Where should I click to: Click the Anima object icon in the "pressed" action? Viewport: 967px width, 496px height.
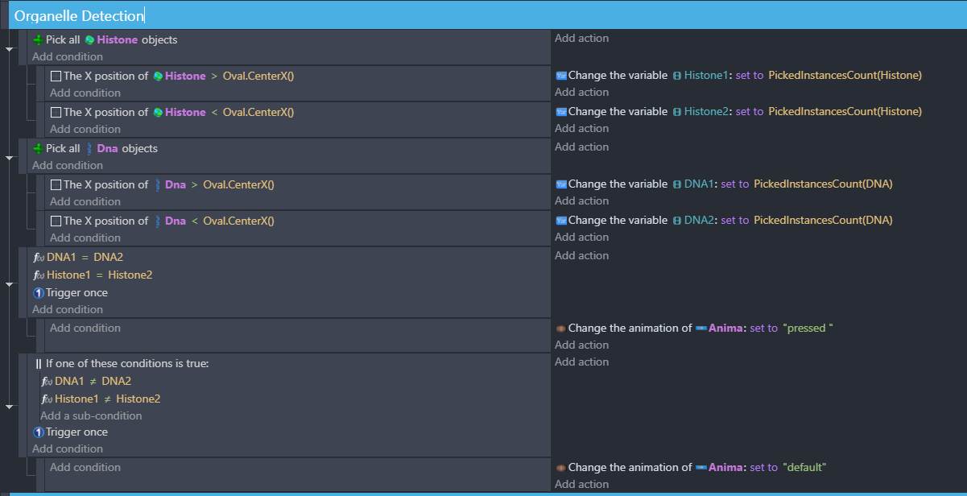701,328
